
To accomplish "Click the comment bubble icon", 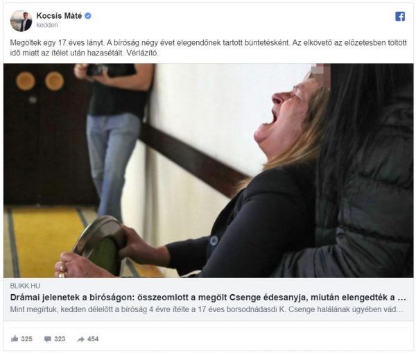I will (47, 339).
